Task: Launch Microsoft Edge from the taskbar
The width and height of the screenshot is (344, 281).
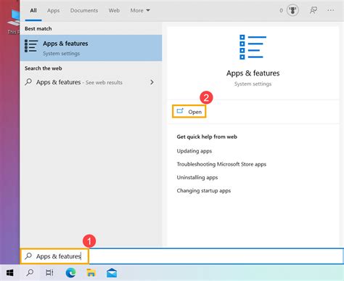Action: click(70, 273)
